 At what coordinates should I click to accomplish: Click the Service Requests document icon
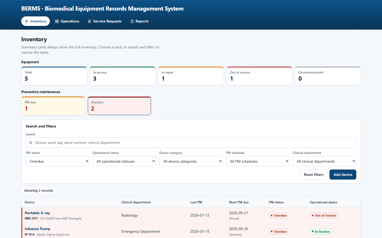tap(89, 21)
